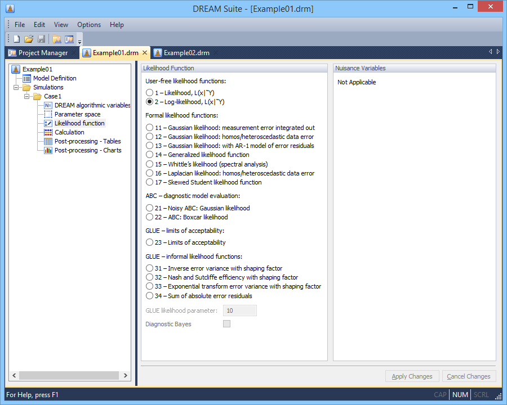
Task: Select the Calculation tree item label
Action: 69,132
